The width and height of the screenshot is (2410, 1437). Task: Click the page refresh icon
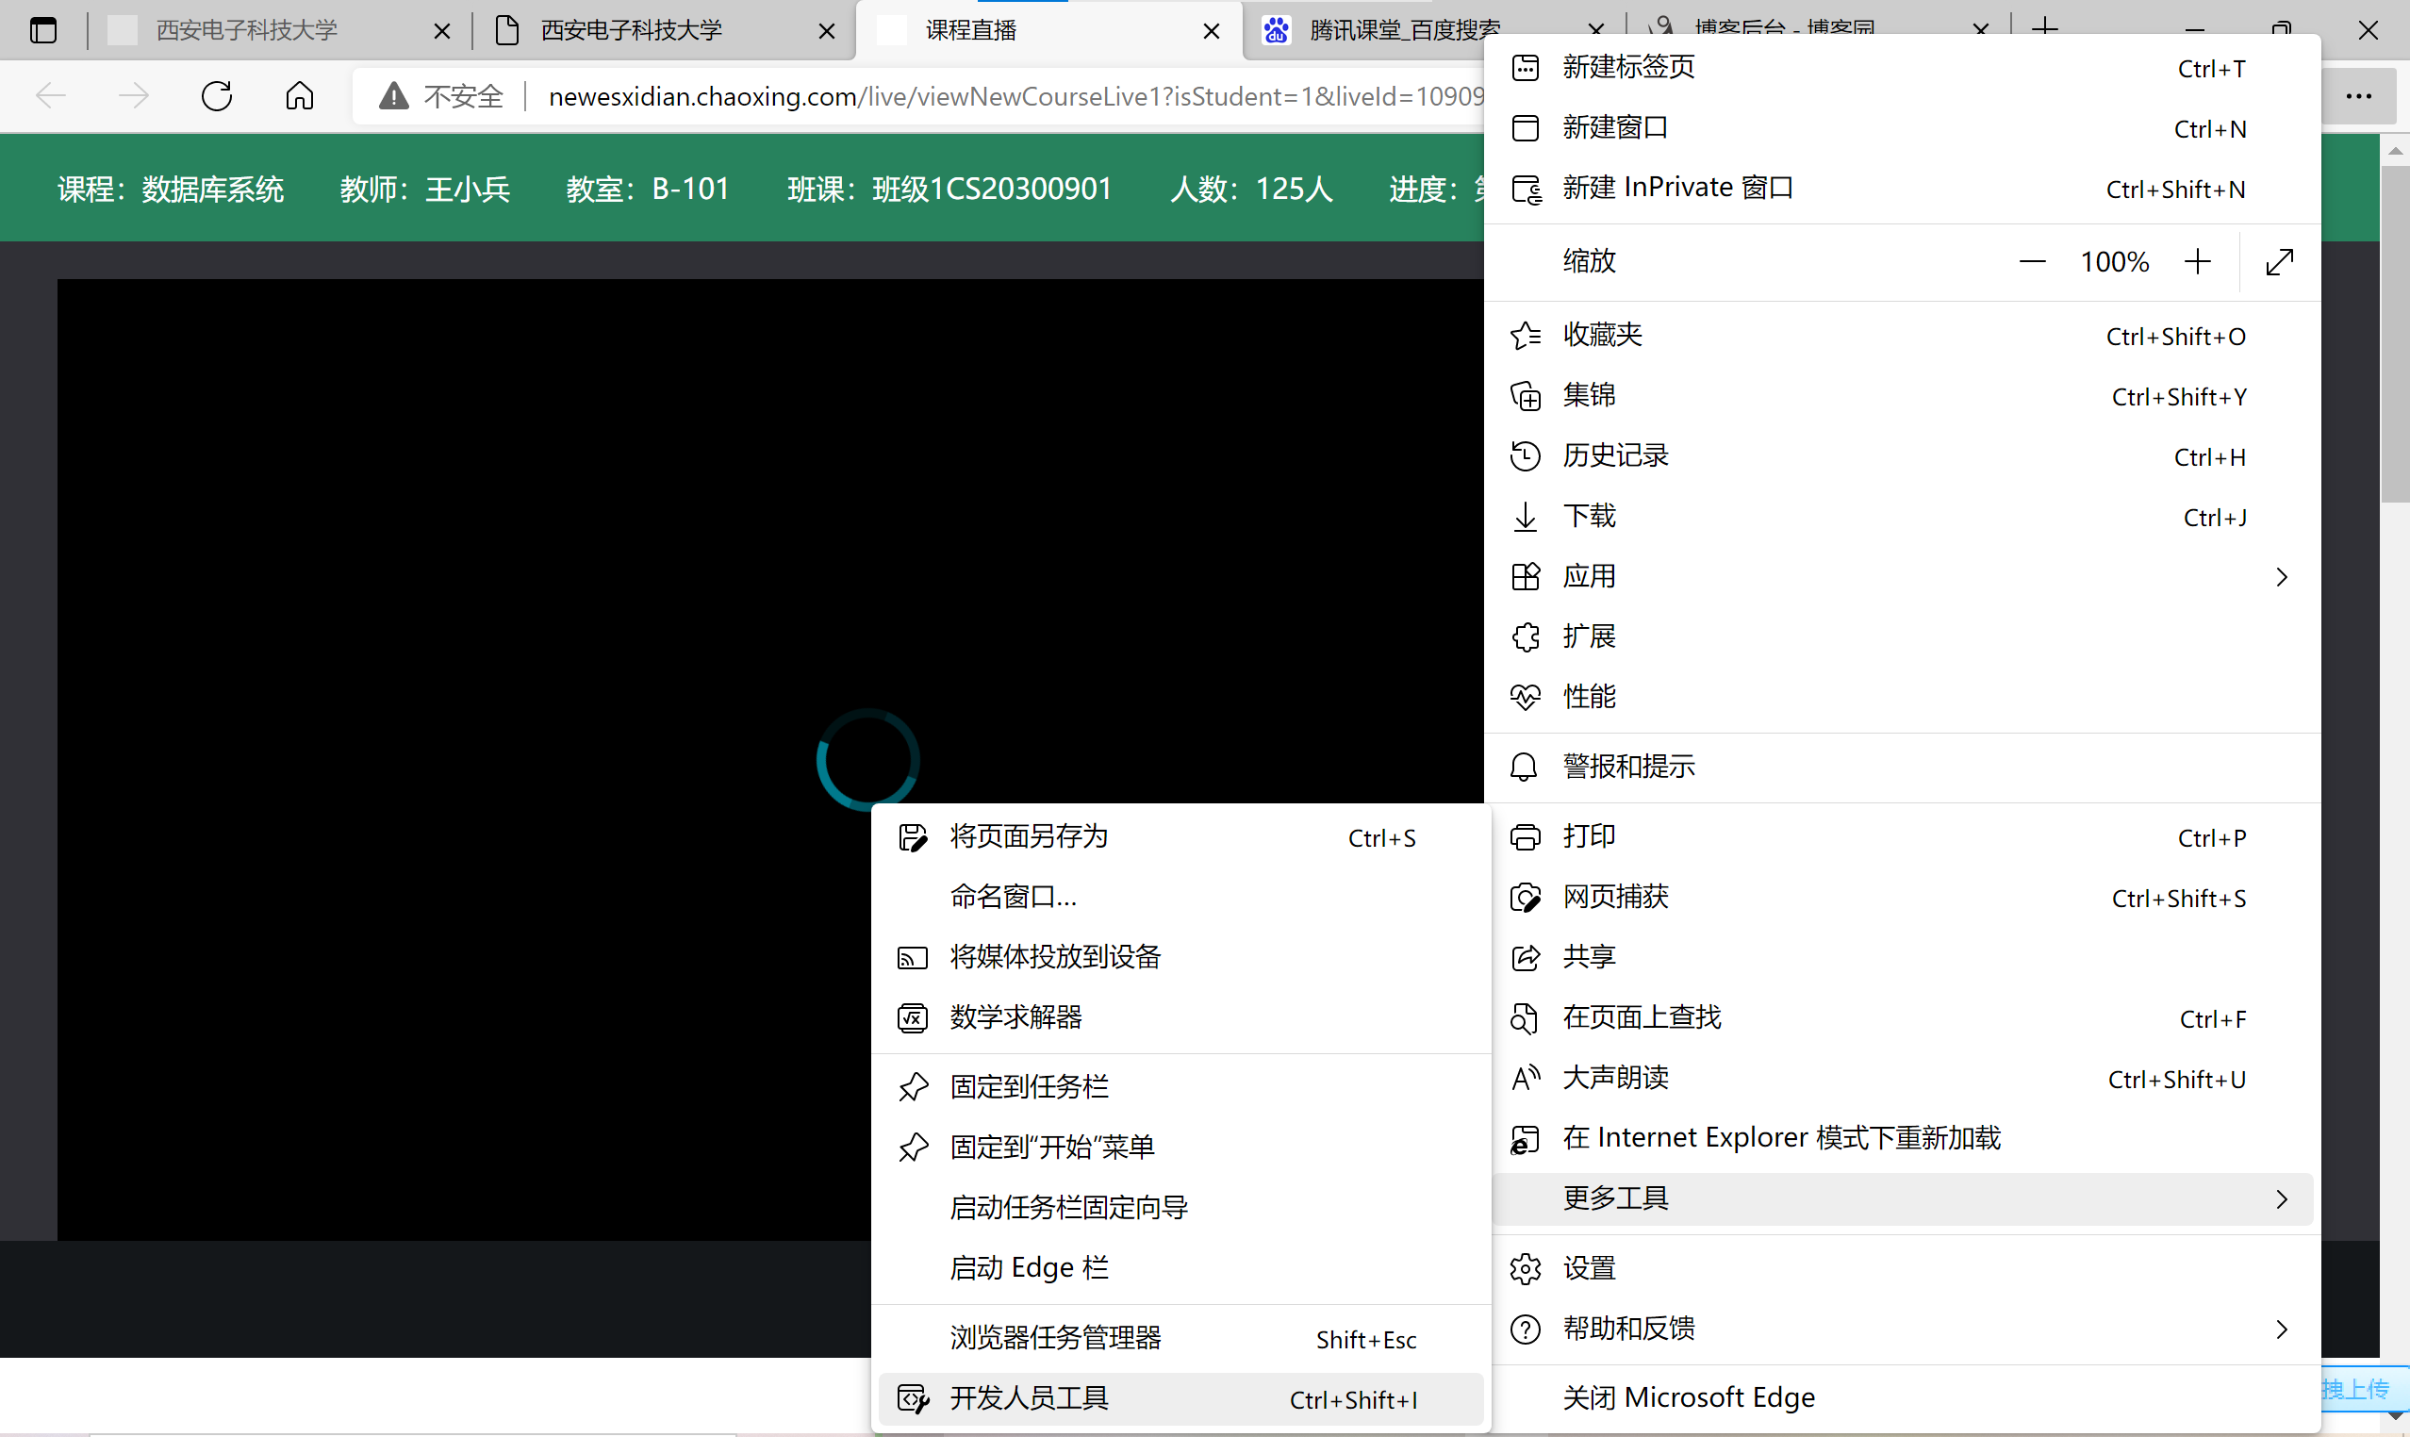(217, 96)
